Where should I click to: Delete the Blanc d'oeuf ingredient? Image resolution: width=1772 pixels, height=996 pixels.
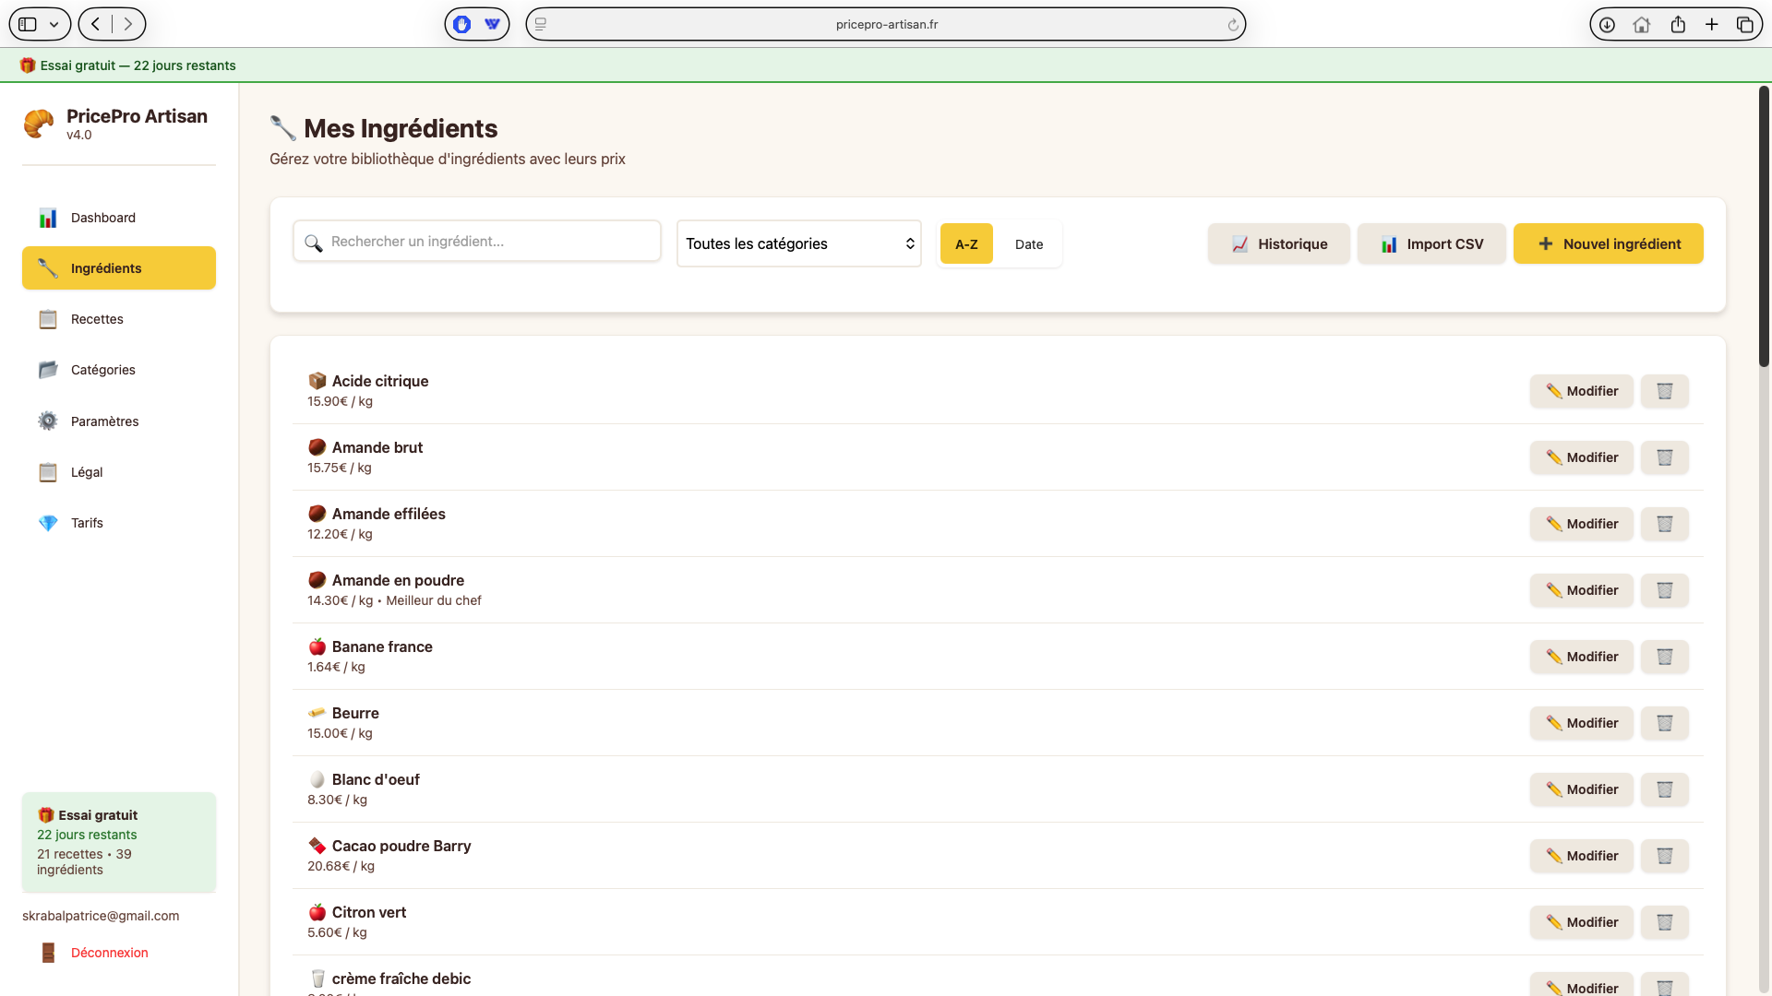[x=1664, y=789]
